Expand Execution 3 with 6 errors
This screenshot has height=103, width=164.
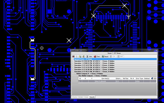[x=73, y=67]
